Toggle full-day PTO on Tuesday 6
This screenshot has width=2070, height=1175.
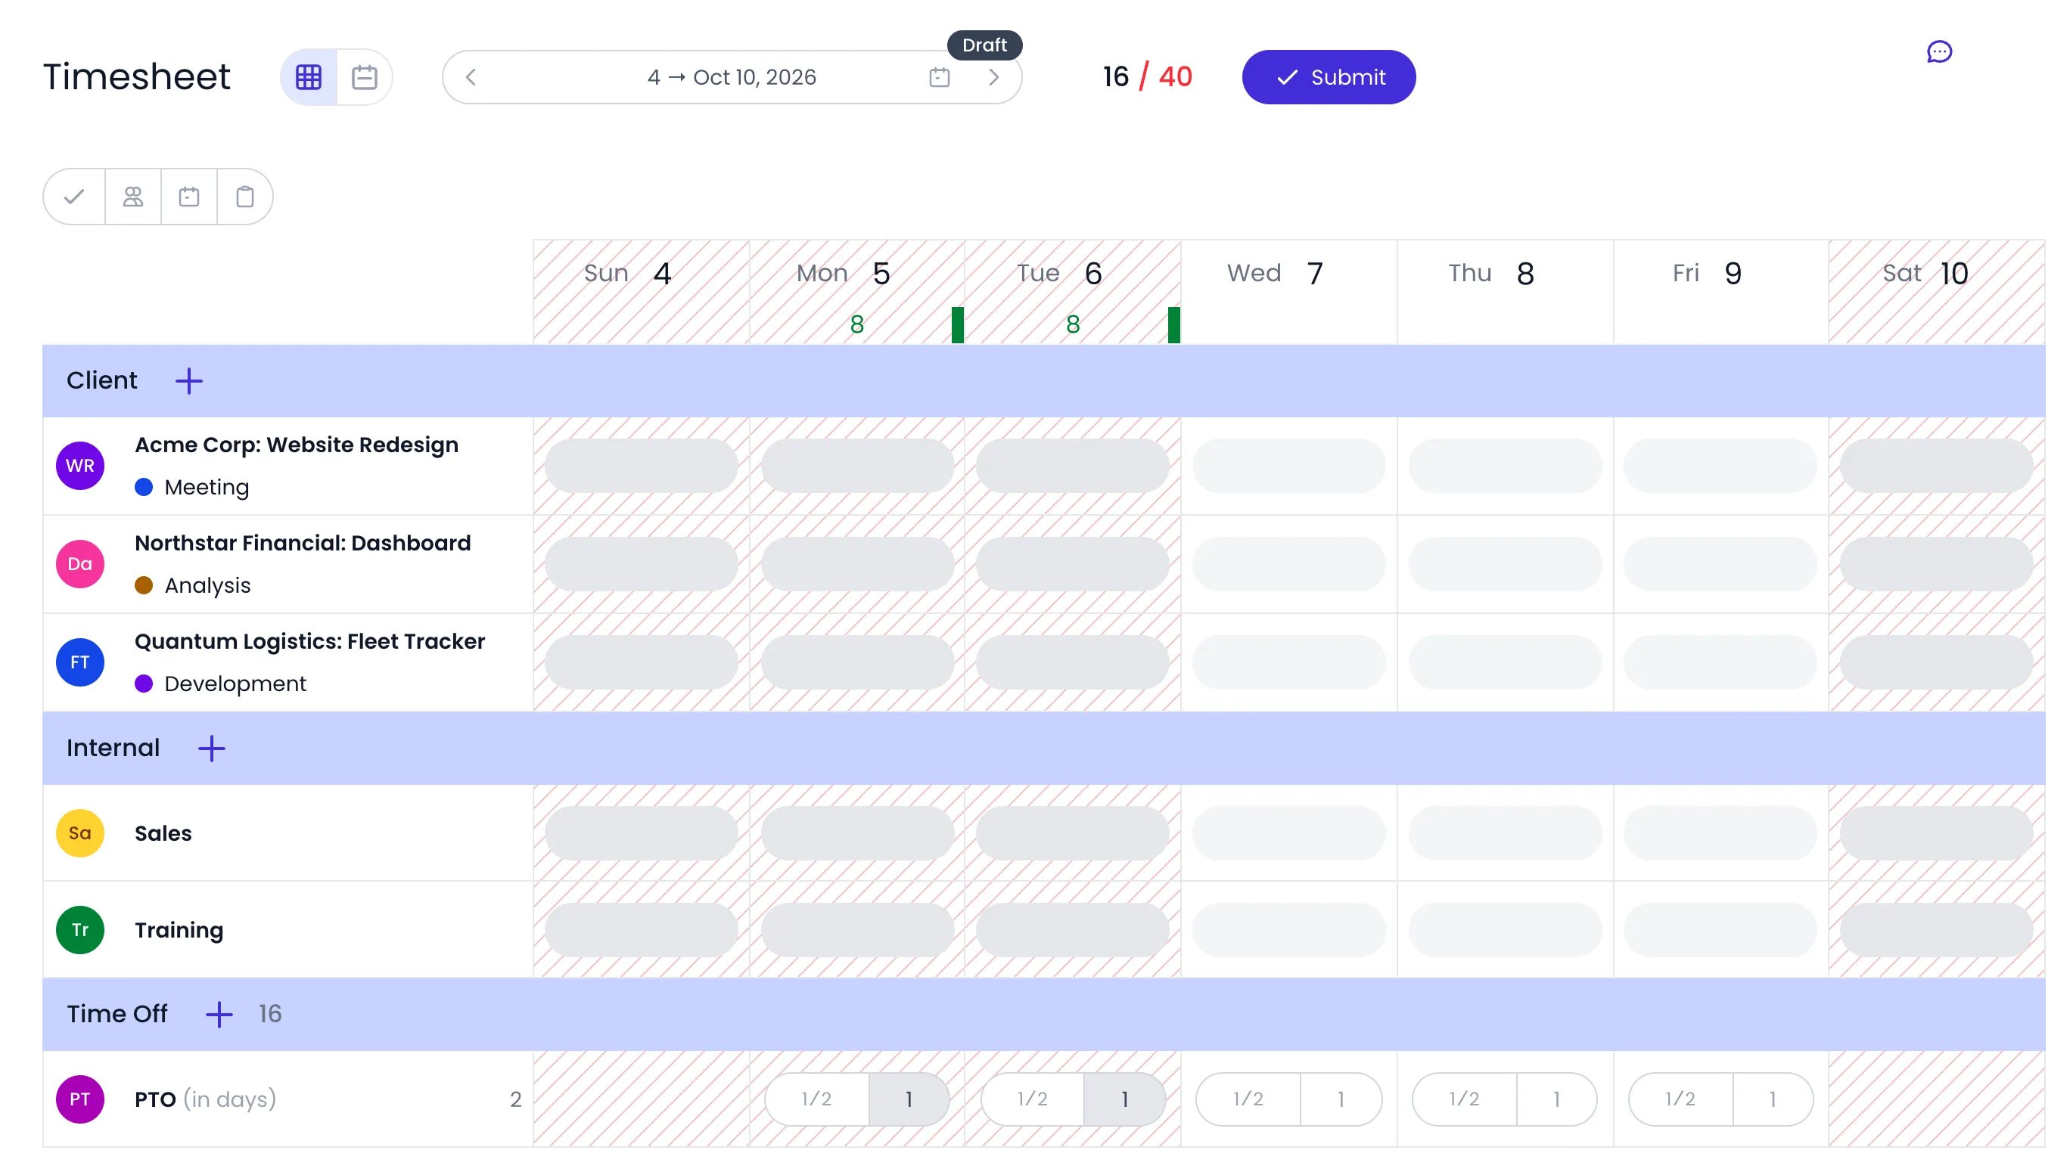(1124, 1099)
